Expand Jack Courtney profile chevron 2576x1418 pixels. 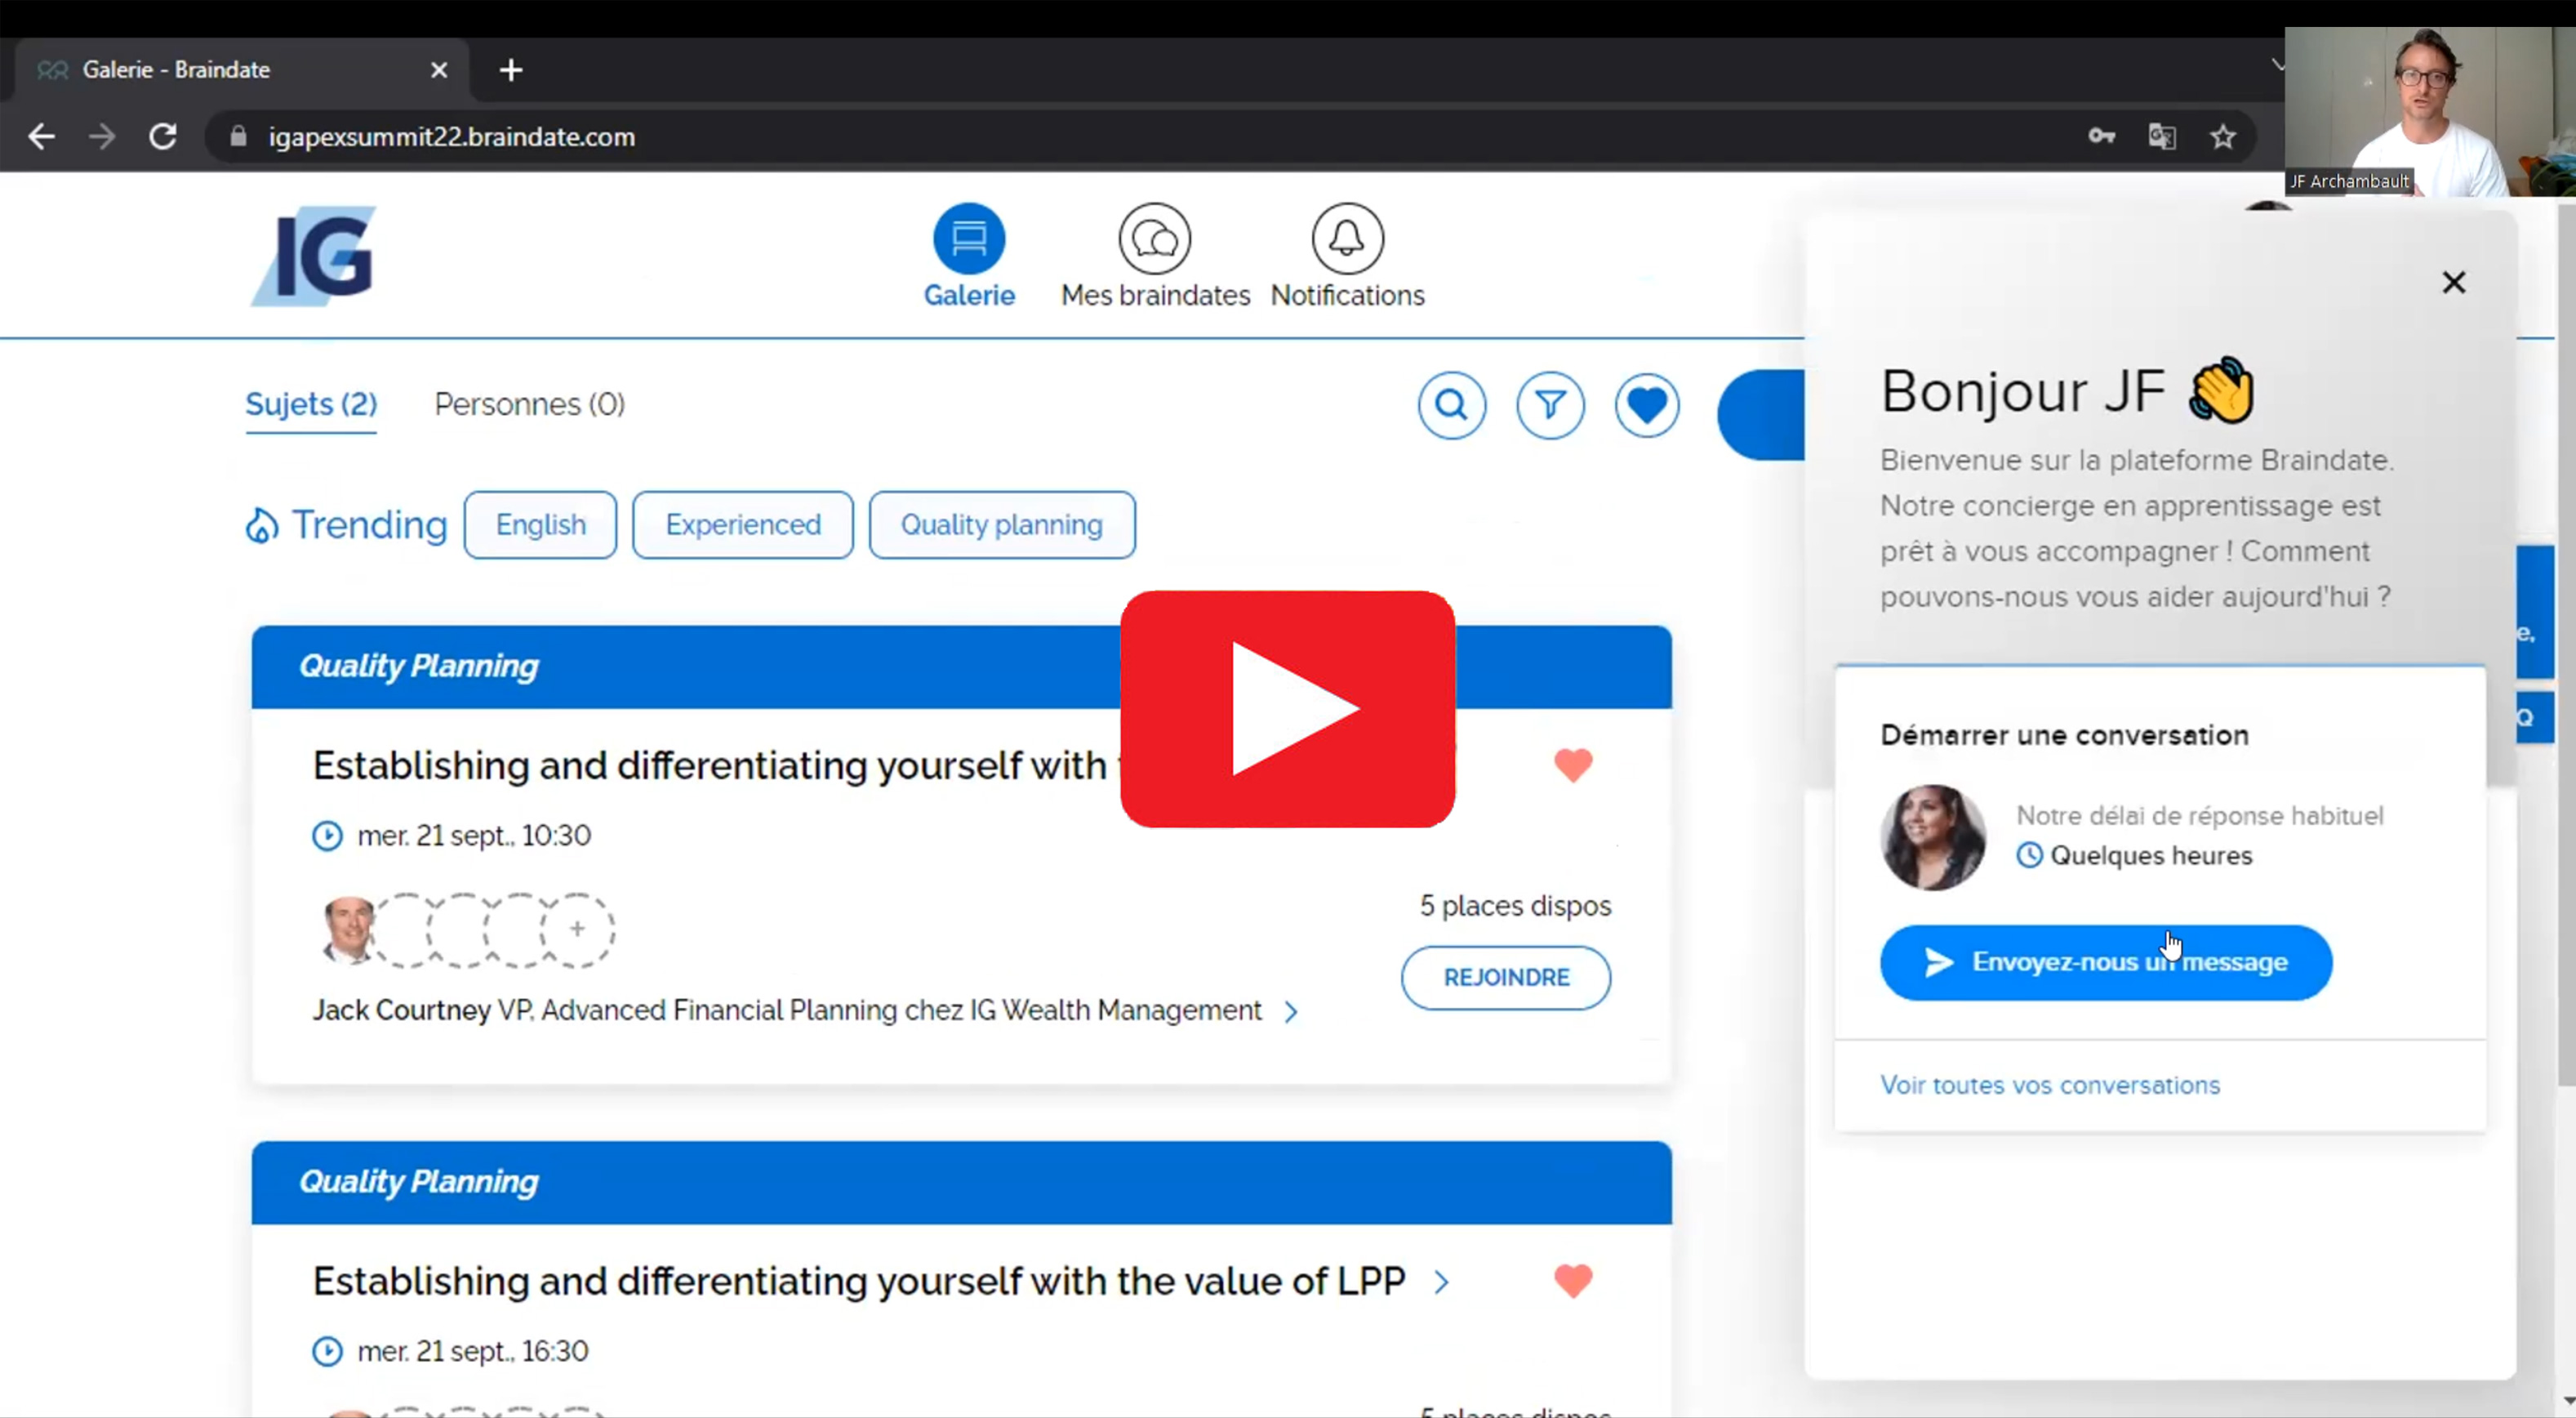click(x=1291, y=1012)
